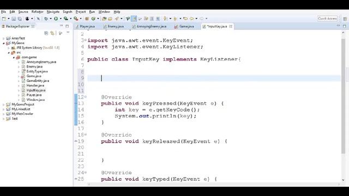
Task: Click the New Java Package icon
Action: coord(87,19)
